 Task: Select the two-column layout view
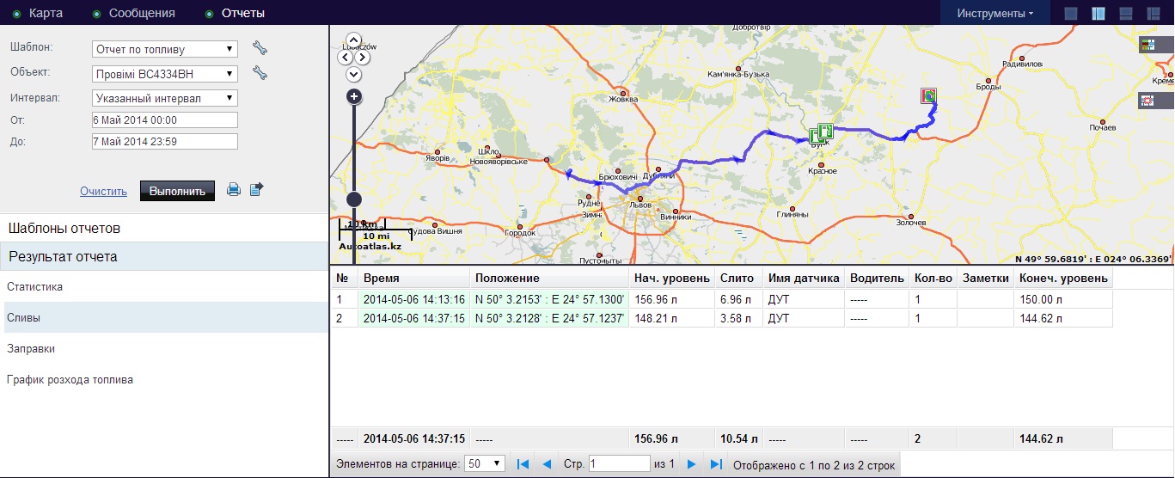pos(1098,14)
